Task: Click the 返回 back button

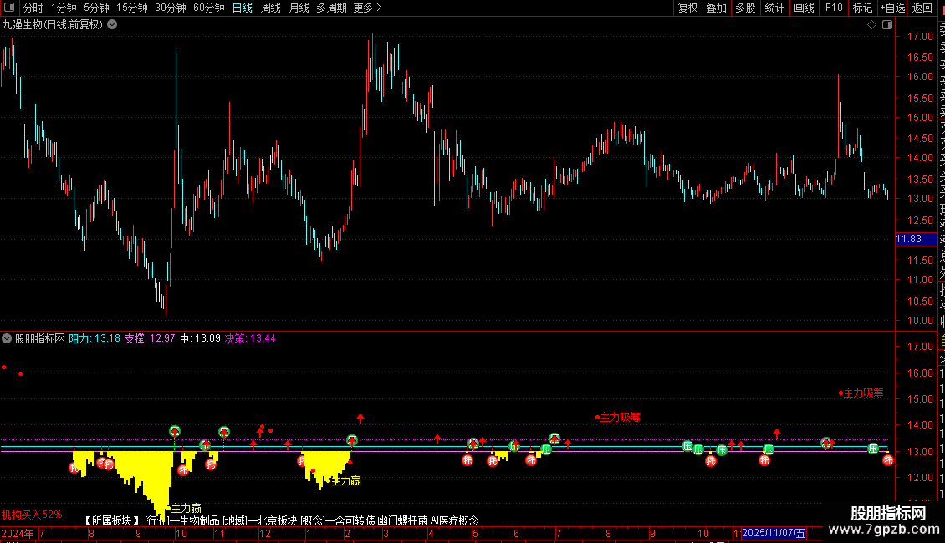Action: (922, 8)
